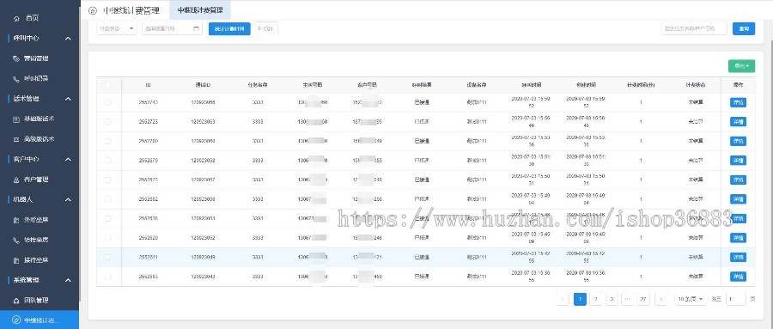Viewport: 773px width, 329px height.
Task: Click calendar icon in the date filter field
Action: 196,28
